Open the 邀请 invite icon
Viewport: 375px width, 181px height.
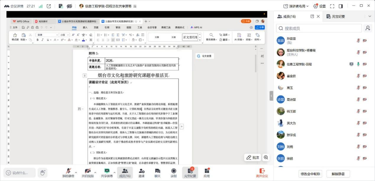point(141,173)
